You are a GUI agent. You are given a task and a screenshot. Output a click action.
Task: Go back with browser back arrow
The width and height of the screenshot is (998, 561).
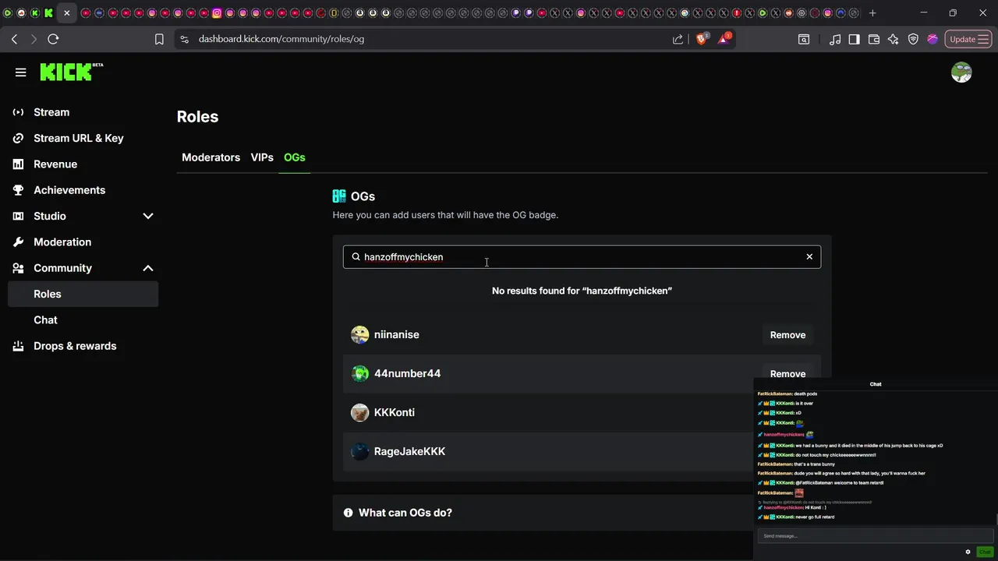[x=15, y=39]
